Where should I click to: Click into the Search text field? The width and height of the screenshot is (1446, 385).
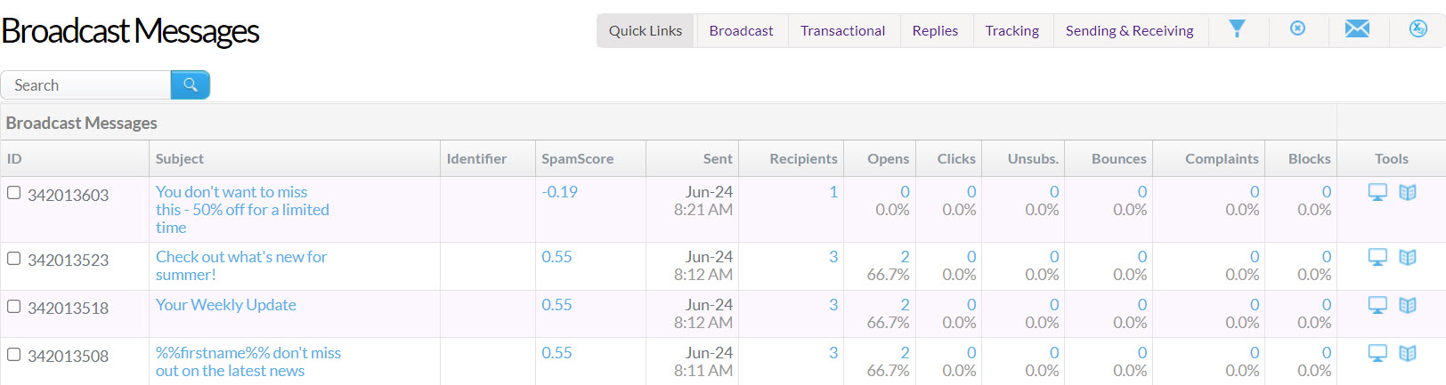87,85
